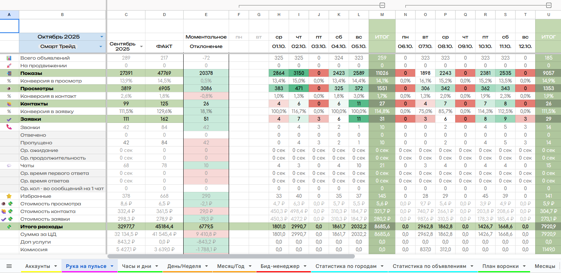Click the percent symbol beside Конверсия в заявку

click(9, 112)
